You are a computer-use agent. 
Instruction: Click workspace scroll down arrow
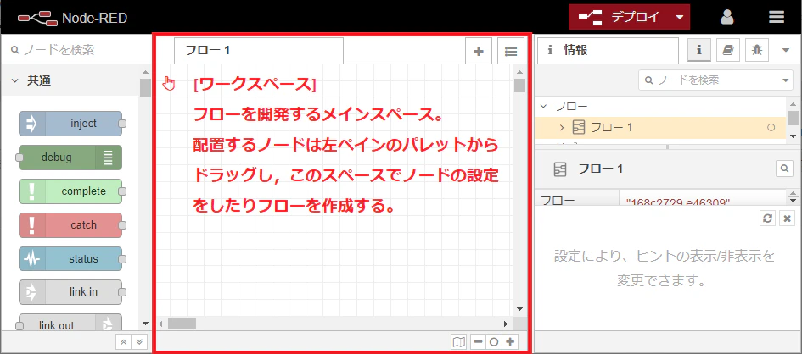[519, 308]
